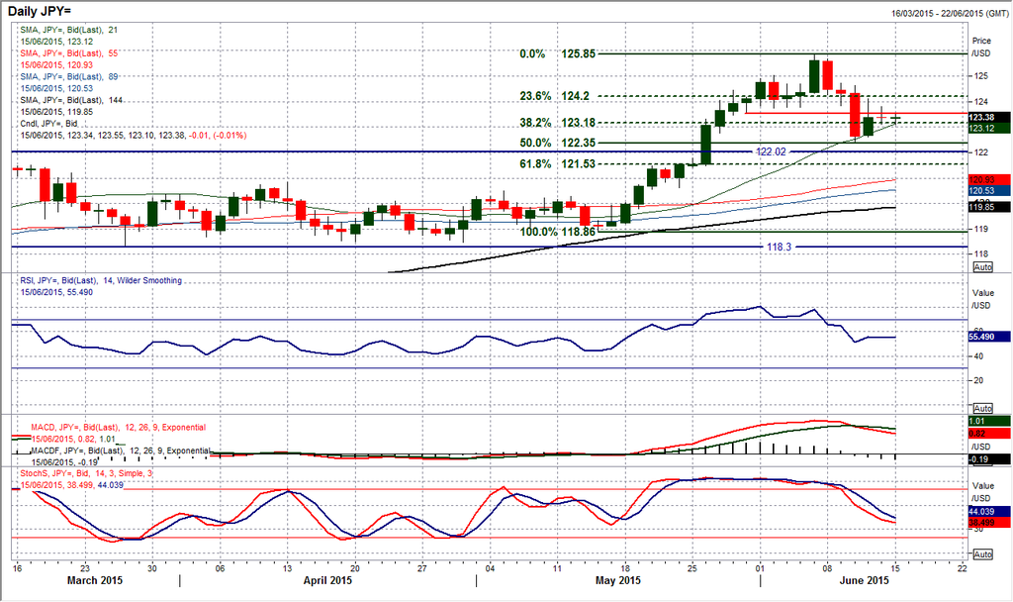1013x602 pixels.
Task: Click the 23.6% Fibonacci level label
Action: pyautogui.click(x=555, y=96)
